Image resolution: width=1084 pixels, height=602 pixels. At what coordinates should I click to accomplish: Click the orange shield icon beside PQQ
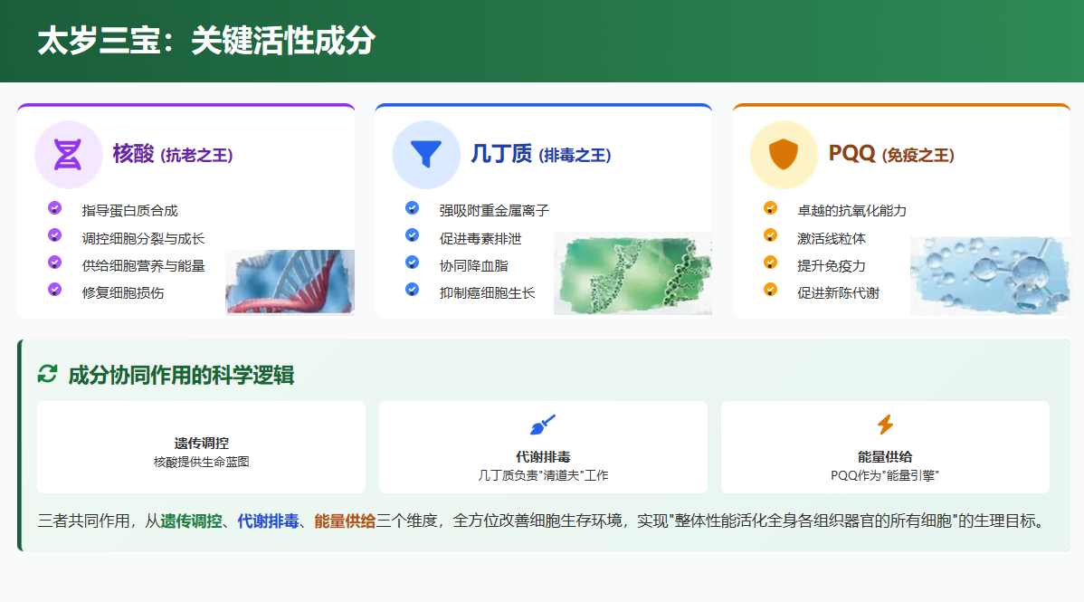point(784,154)
